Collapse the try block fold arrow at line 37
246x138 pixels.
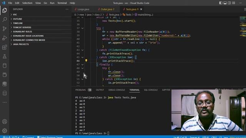(x=82, y=28)
